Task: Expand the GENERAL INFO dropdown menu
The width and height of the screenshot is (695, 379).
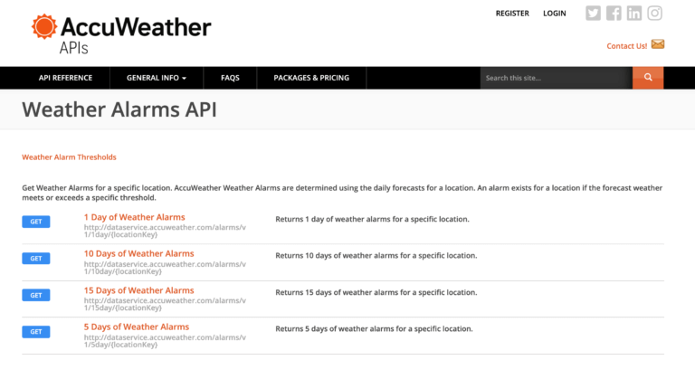Action: (x=157, y=78)
